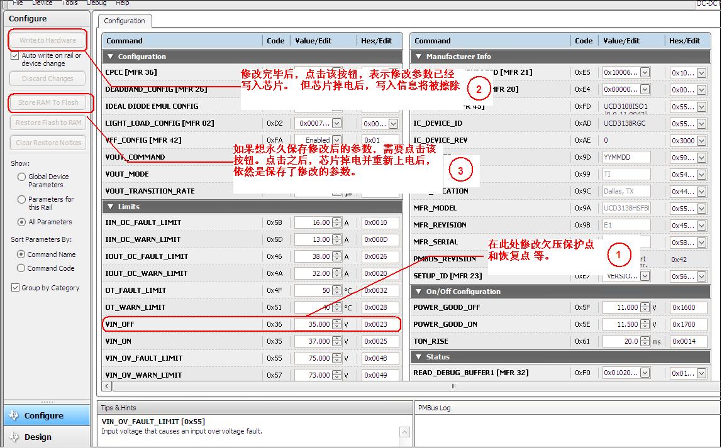
Task: Open the Device menu
Action: click(x=42, y=3)
